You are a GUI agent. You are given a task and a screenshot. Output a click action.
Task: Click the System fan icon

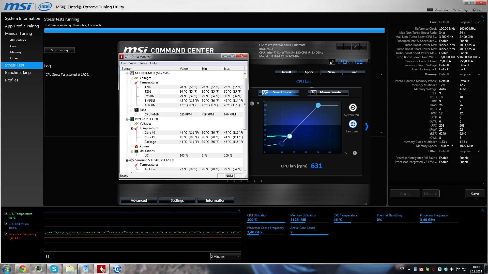coord(353,108)
